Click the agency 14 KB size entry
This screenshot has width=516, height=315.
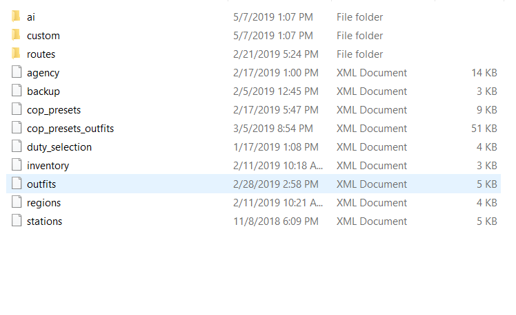[x=484, y=73]
